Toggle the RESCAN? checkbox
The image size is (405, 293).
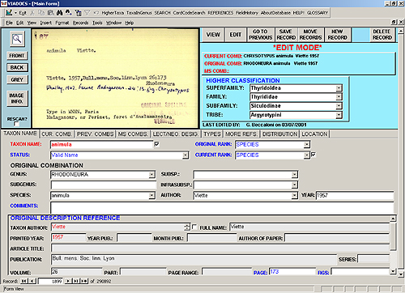16,124
